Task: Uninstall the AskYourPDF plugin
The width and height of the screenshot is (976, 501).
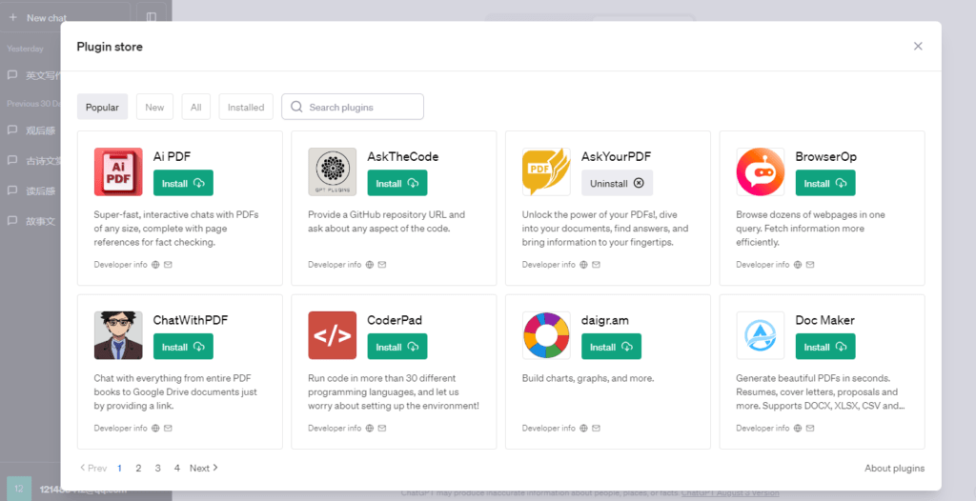Action: click(618, 183)
